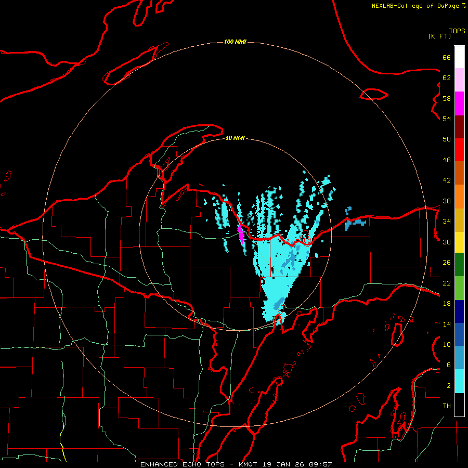Viewport: 468px width, 468px height.
Task: Click the 50 NMI range ring label
Action: pos(235,138)
